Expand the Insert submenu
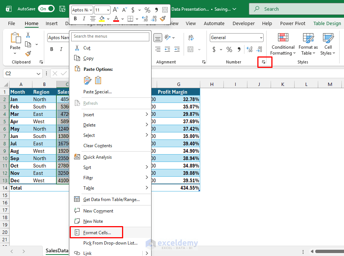This screenshot has width=344, height=256. click(x=110, y=115)
